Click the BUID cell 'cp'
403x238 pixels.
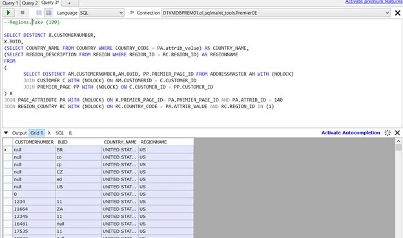pyautogui.click(x=79, y=165)
